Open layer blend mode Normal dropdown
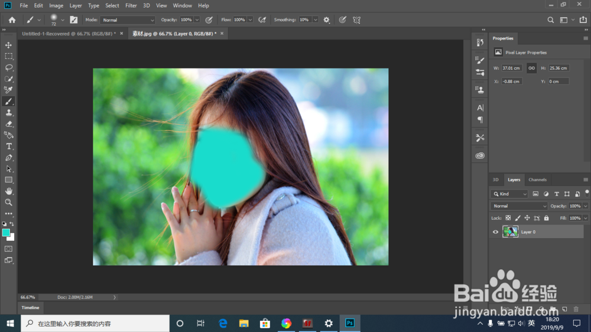 click(519, 206)
